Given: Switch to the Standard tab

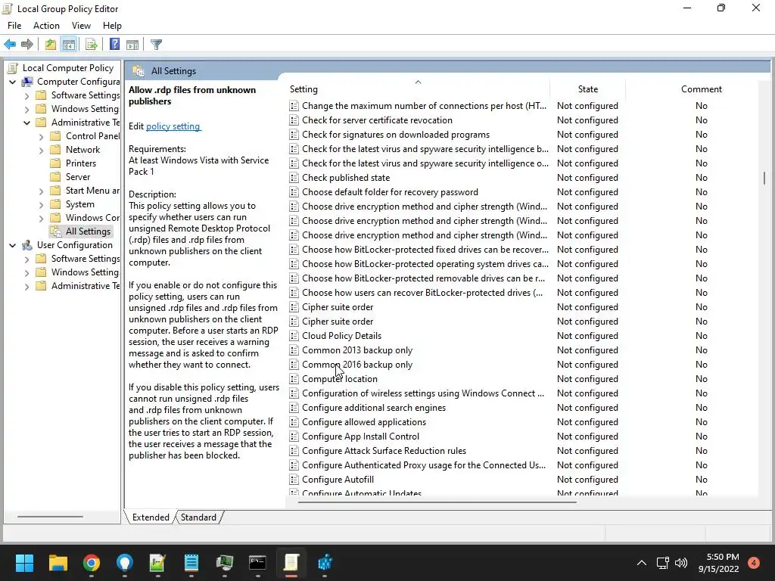Looking at the screenshot, I should (x=198, y=517).
